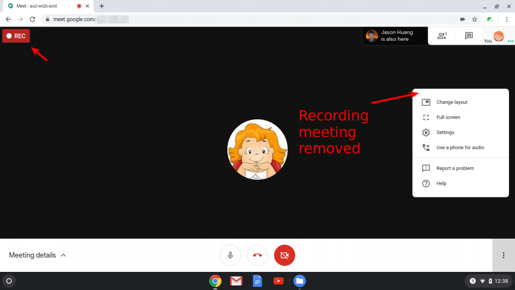Hang up with the red phone button
This screenshot has width=515, height=290.
(257, 255)
